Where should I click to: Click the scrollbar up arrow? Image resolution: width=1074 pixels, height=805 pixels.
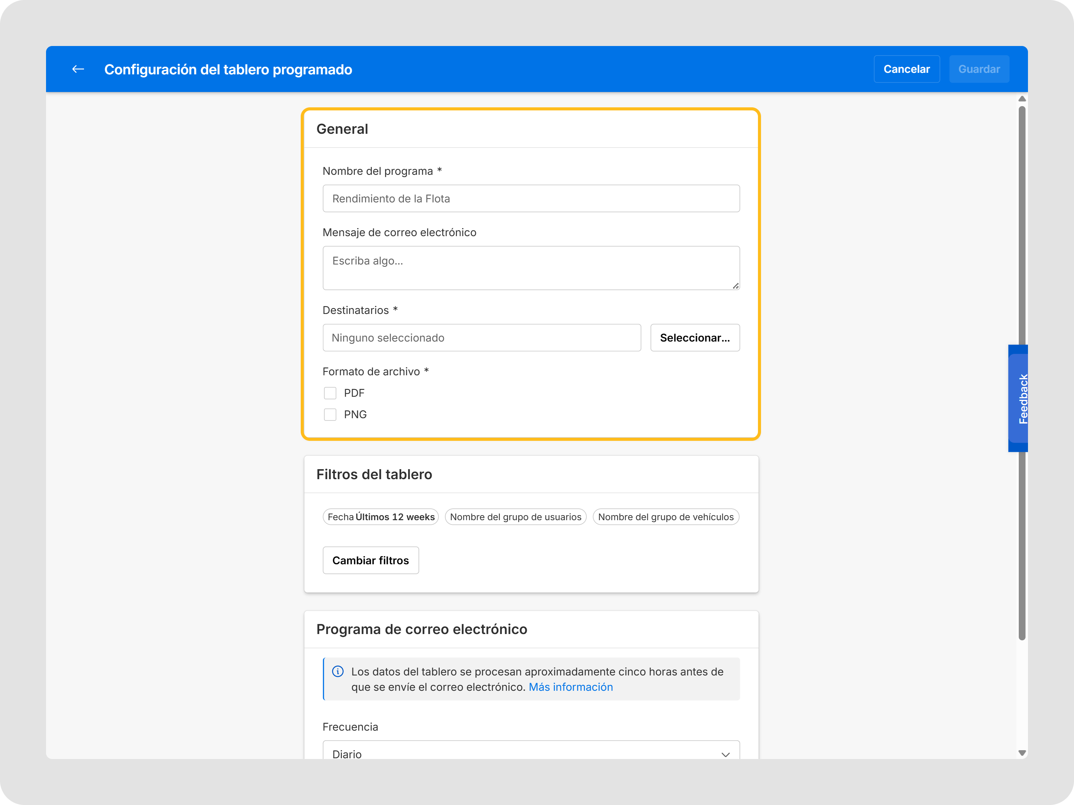[1023, 99]
